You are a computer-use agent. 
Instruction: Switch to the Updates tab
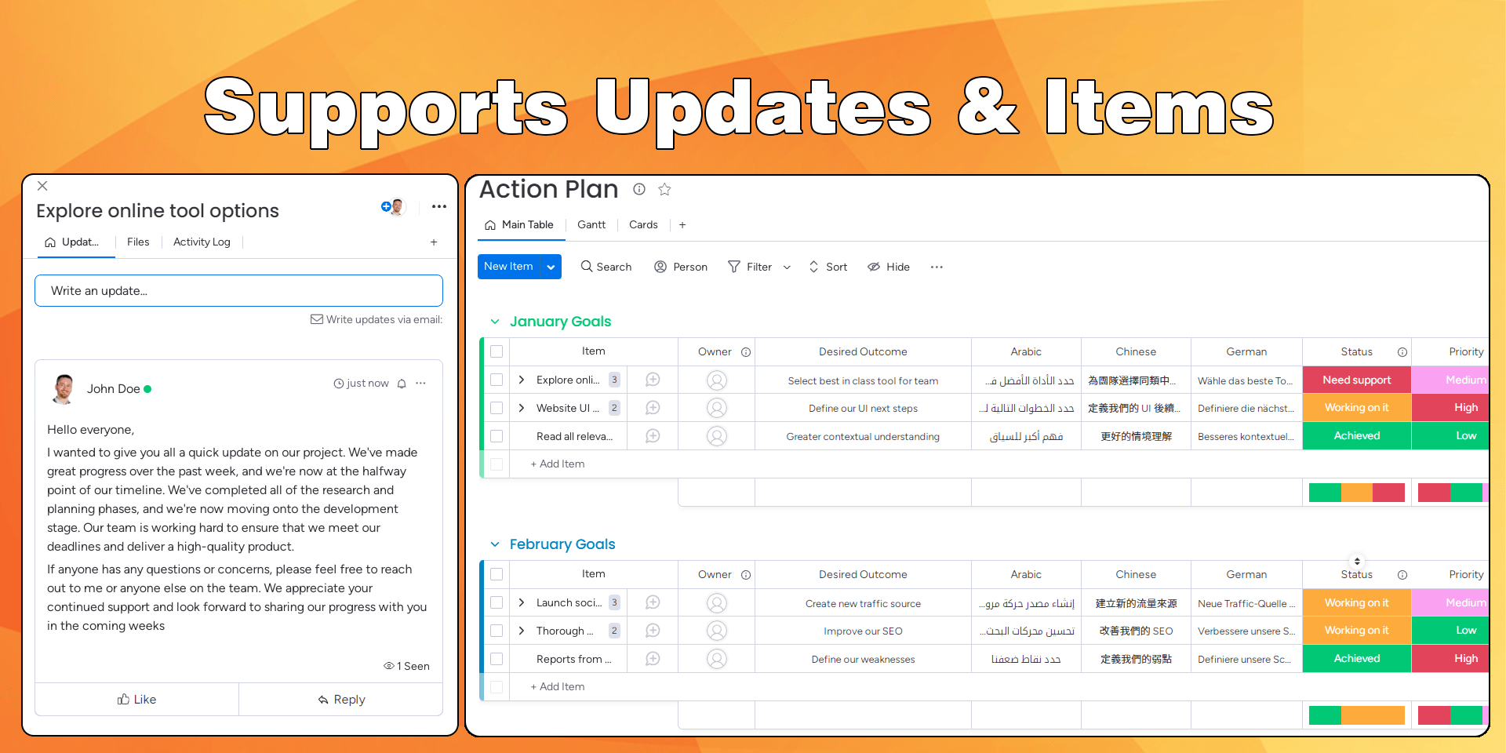tap(72, 242)
